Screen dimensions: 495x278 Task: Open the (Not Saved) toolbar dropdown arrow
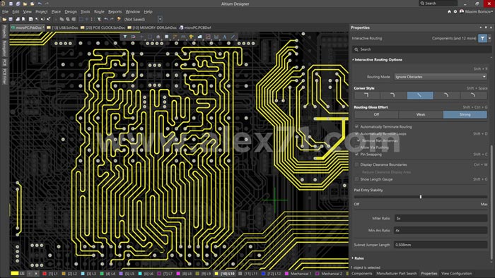(160, 19)
